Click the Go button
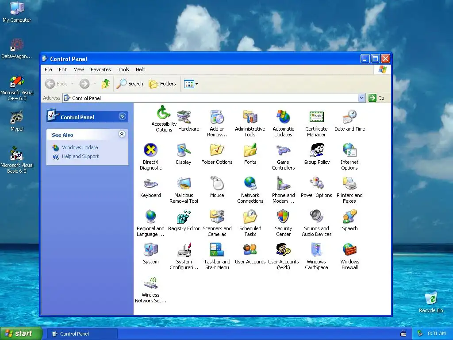This screenshot has width=453, height=340. coord(376,98)
